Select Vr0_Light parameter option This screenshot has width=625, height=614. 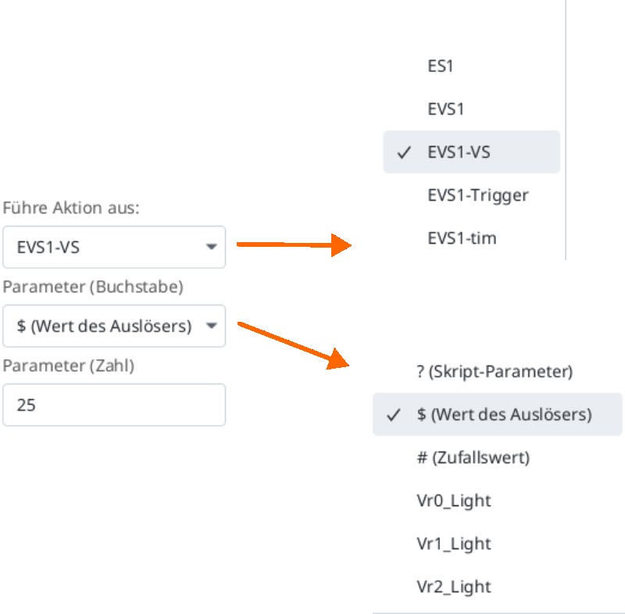point(498,501)
